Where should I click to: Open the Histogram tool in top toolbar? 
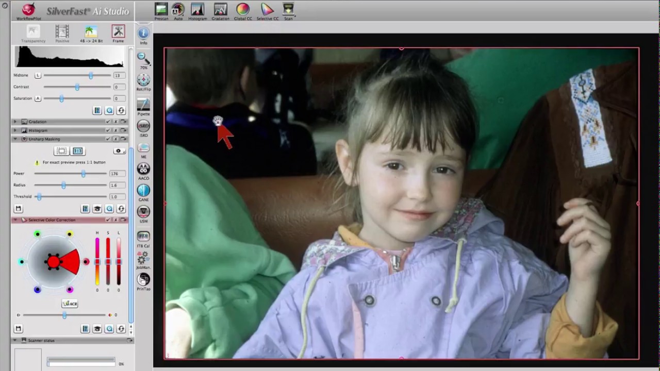pyautogui.click(x=197, y=11)
